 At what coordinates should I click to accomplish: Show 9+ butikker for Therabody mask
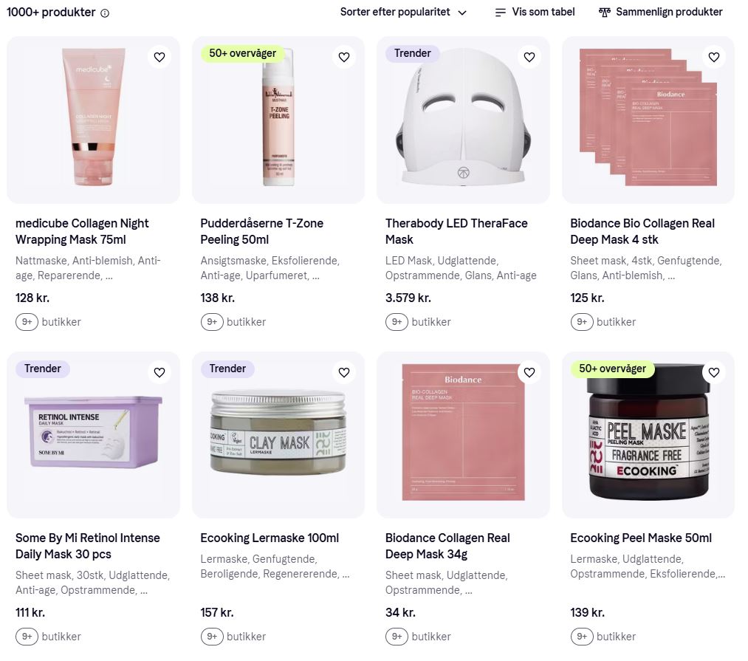pyautogui.click(x=418, y=322)
